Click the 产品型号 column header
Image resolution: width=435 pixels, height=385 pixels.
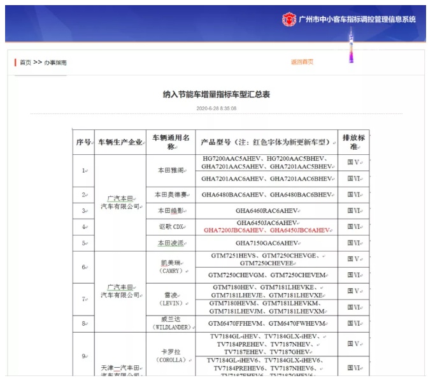point(266,142)
